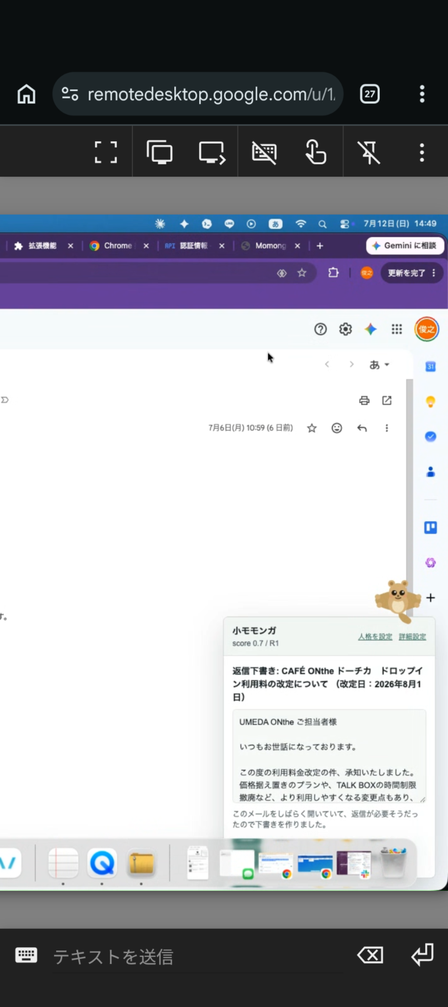Open the Japanese input source menu

point(275,224)
